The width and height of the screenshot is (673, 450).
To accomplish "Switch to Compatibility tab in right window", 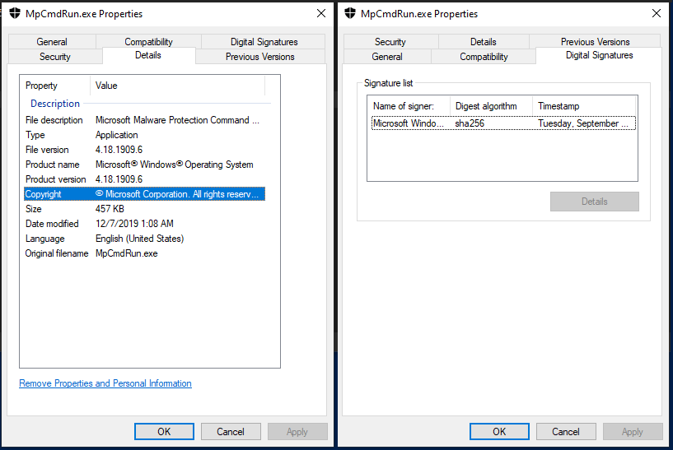I will pyautogui.click(x=484, y=57).
